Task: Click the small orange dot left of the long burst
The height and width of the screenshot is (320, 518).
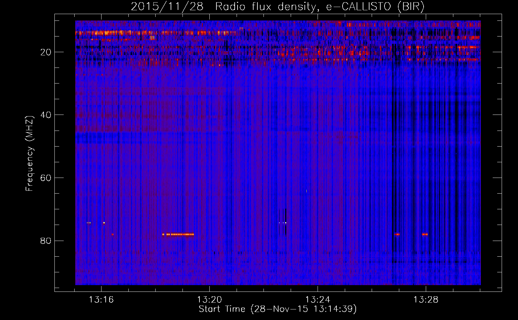Action: pyautogui.click(x=112, y=234)
